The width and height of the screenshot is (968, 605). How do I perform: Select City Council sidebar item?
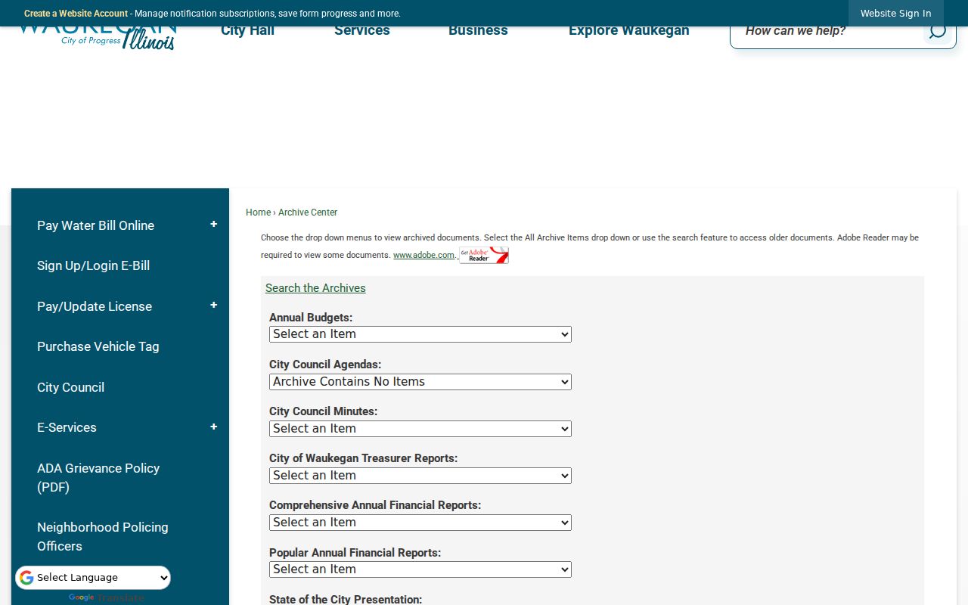pyautogui.click(x=70, y=387)
